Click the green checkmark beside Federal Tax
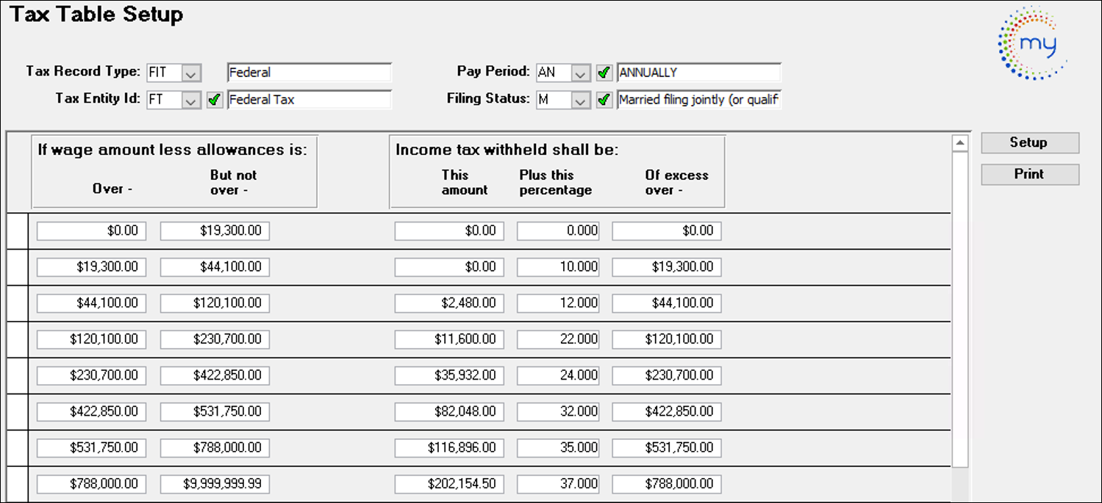 [x=215, y=100]
